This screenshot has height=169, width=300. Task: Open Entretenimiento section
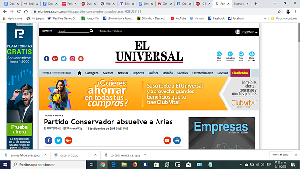[203, 73]
